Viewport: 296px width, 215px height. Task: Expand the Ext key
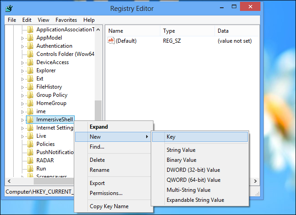click(22, 79)
